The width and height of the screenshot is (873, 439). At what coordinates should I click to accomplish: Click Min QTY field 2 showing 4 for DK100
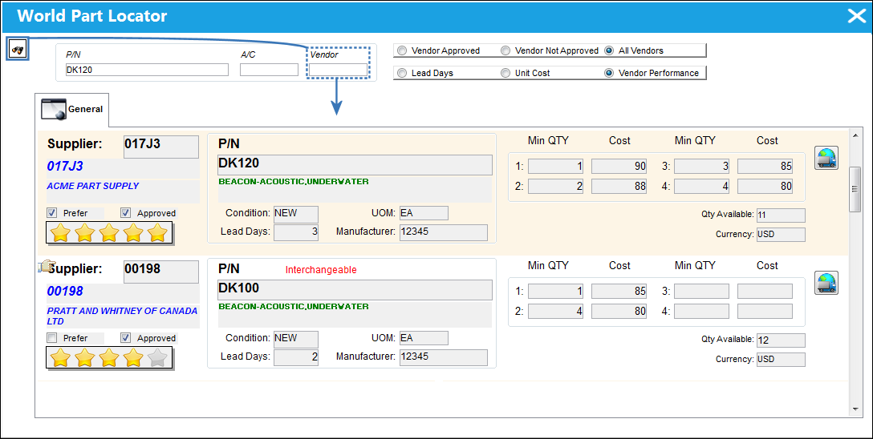555,311
